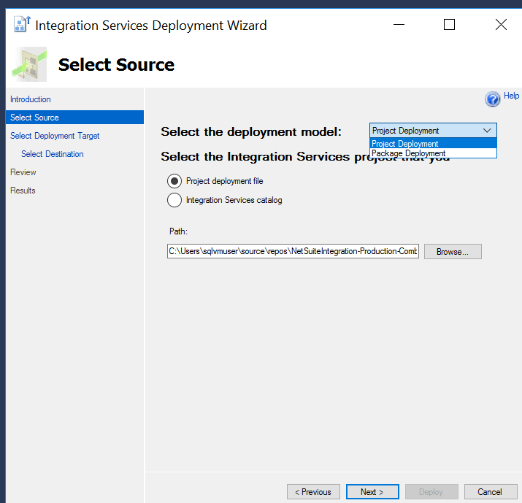Go to the Introduction step
Screen dimensions: 522x503
tap(31, 99)
